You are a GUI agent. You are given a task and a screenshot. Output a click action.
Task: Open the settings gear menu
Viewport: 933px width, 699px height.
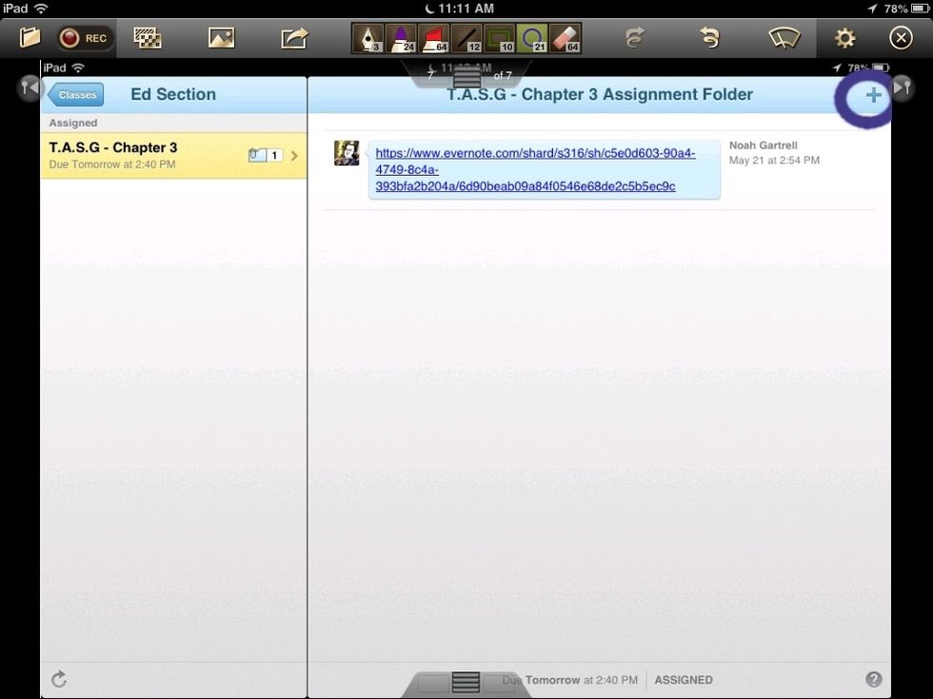pos(844,38)
